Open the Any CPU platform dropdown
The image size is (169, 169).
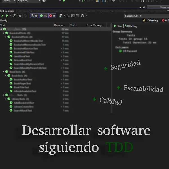click(29, 1)
